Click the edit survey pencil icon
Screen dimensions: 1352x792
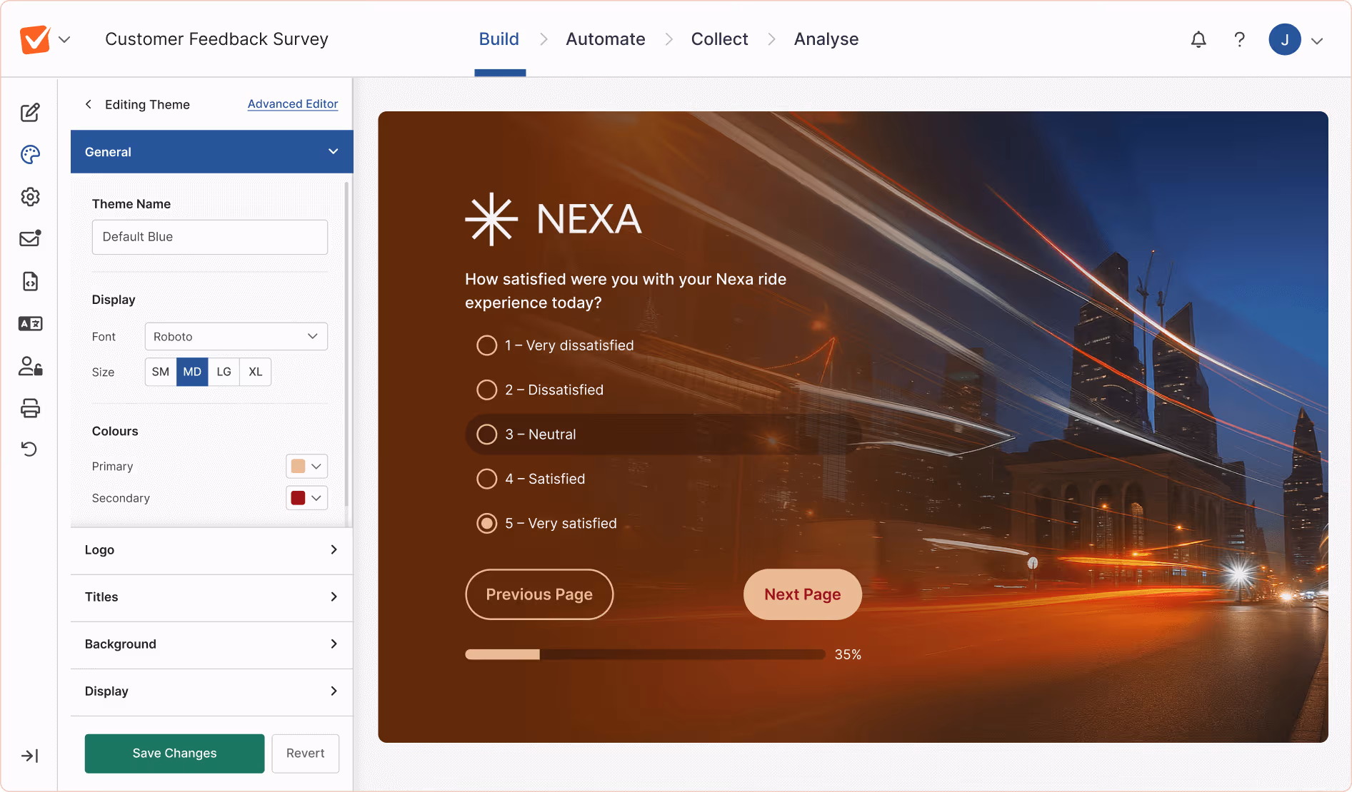[30, 113]
